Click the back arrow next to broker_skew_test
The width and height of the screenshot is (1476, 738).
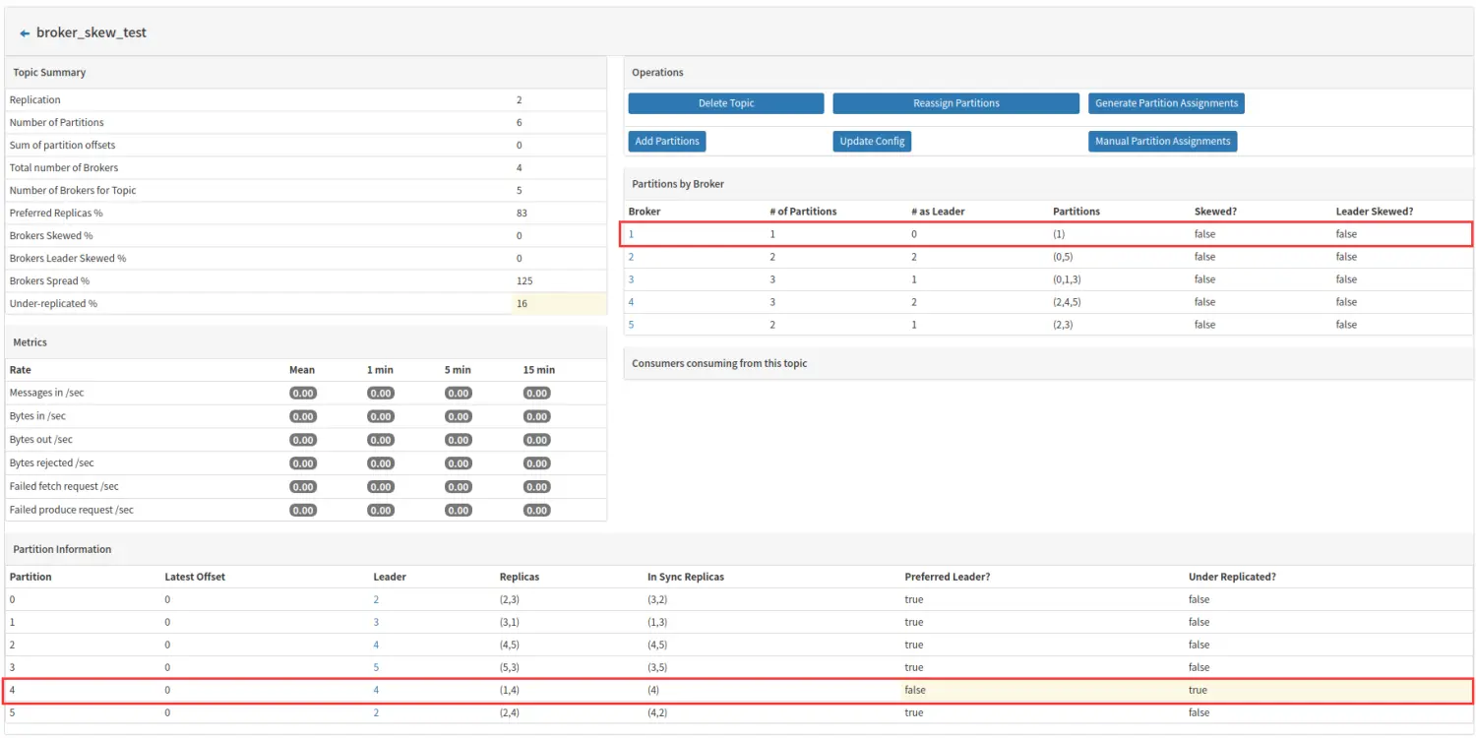tap(25, 33)
